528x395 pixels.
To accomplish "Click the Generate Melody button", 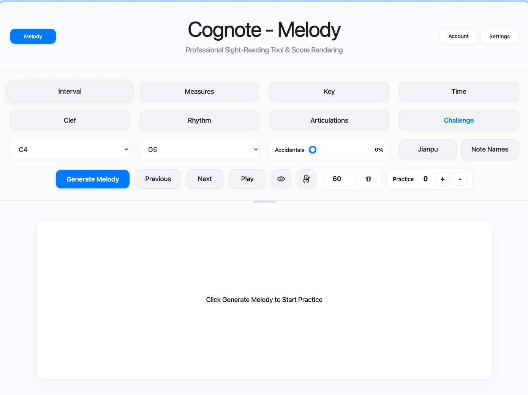I will tap(93, 179).
